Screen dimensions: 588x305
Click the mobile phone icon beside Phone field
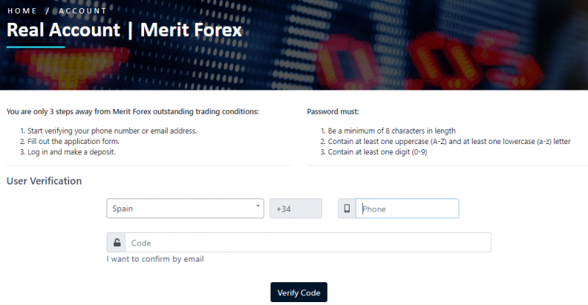coord(347,209)
